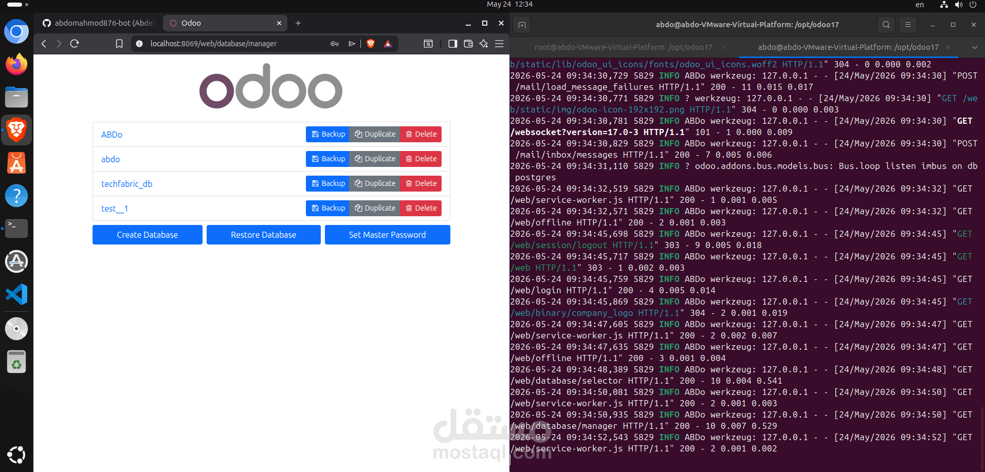The height and width of the screenshot is (472, 985).
Task: Open Brave Shields lion icon
Action: pos(371,44)
